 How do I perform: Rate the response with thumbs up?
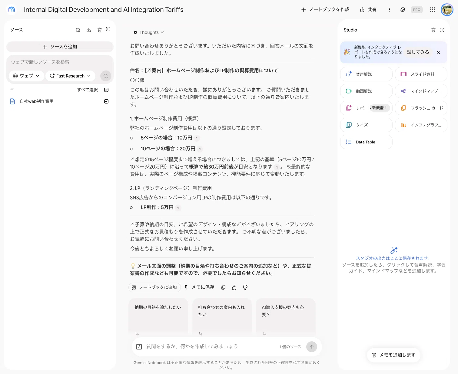[234, 287]
